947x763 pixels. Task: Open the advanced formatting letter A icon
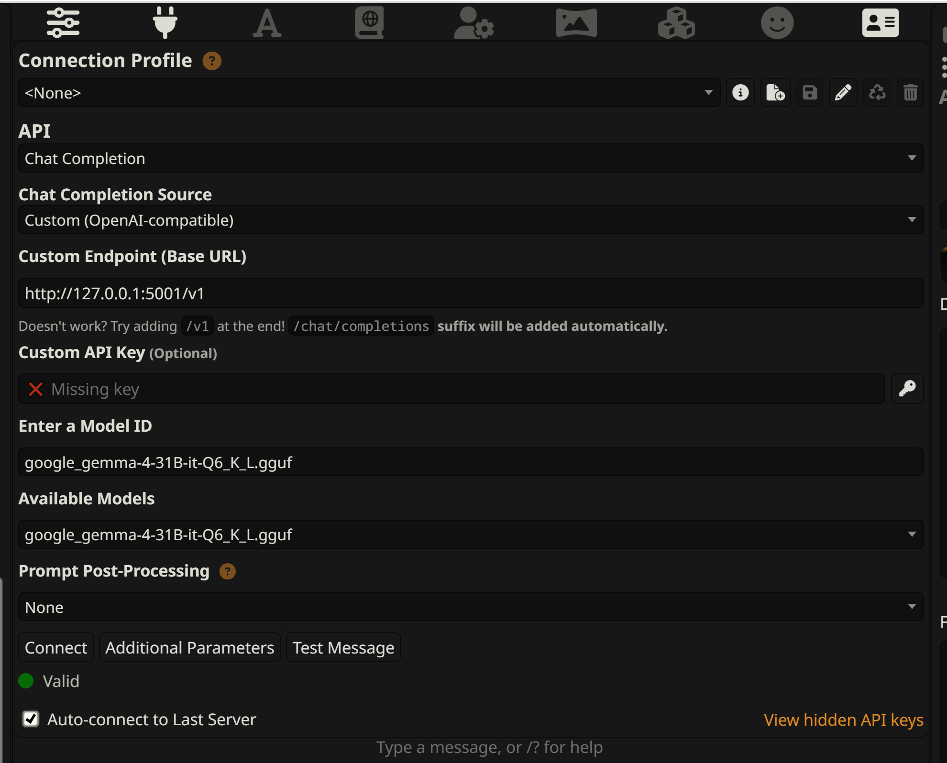coord(267,22)
